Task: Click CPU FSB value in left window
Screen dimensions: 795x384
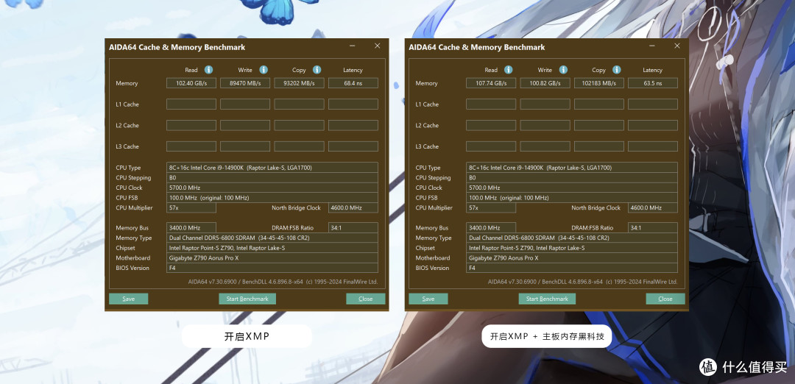Action: (x=272, y=198)
